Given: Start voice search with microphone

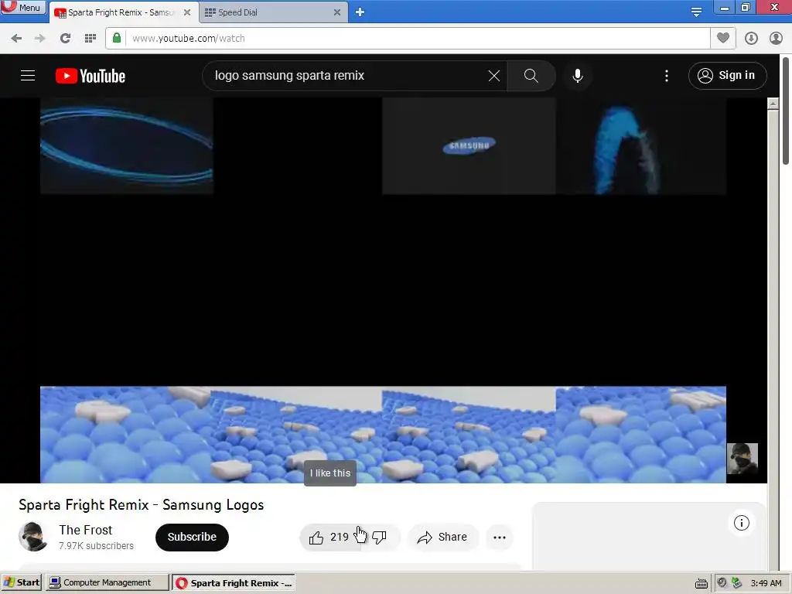Looking at the screenshot, I should [x=578, y=76].
